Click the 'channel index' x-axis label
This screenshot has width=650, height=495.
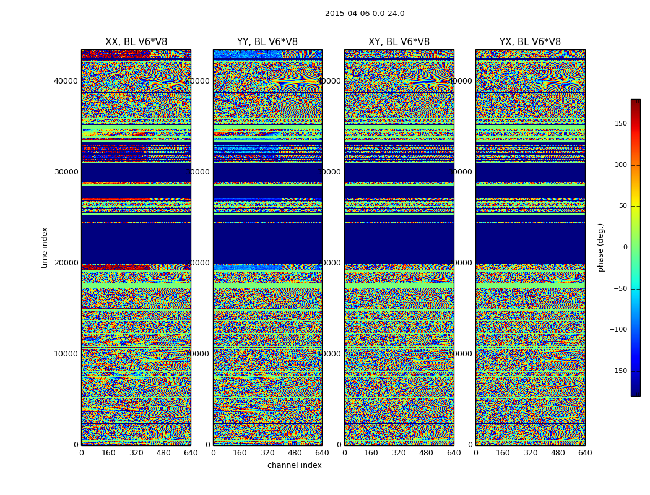295,465
